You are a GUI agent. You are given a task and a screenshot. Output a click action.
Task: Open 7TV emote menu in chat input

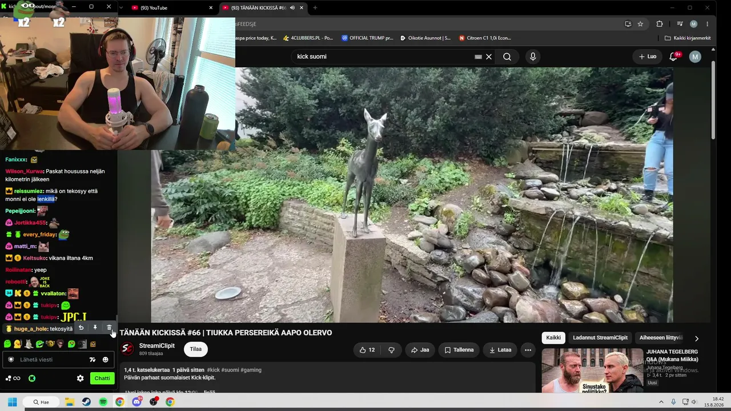pyautogui.click(x=93, y=360)
